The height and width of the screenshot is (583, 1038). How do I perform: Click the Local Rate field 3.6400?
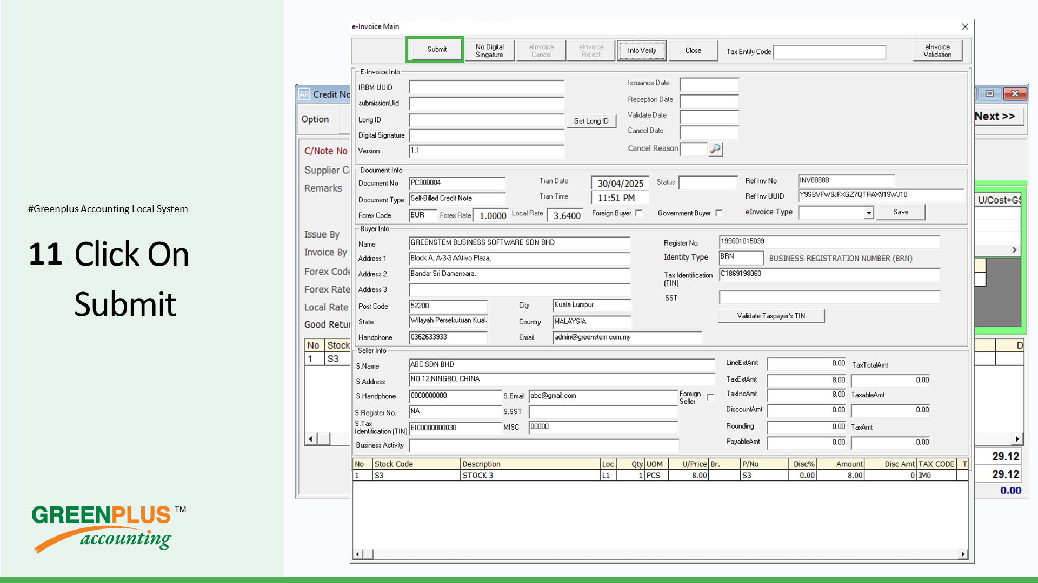565,215
